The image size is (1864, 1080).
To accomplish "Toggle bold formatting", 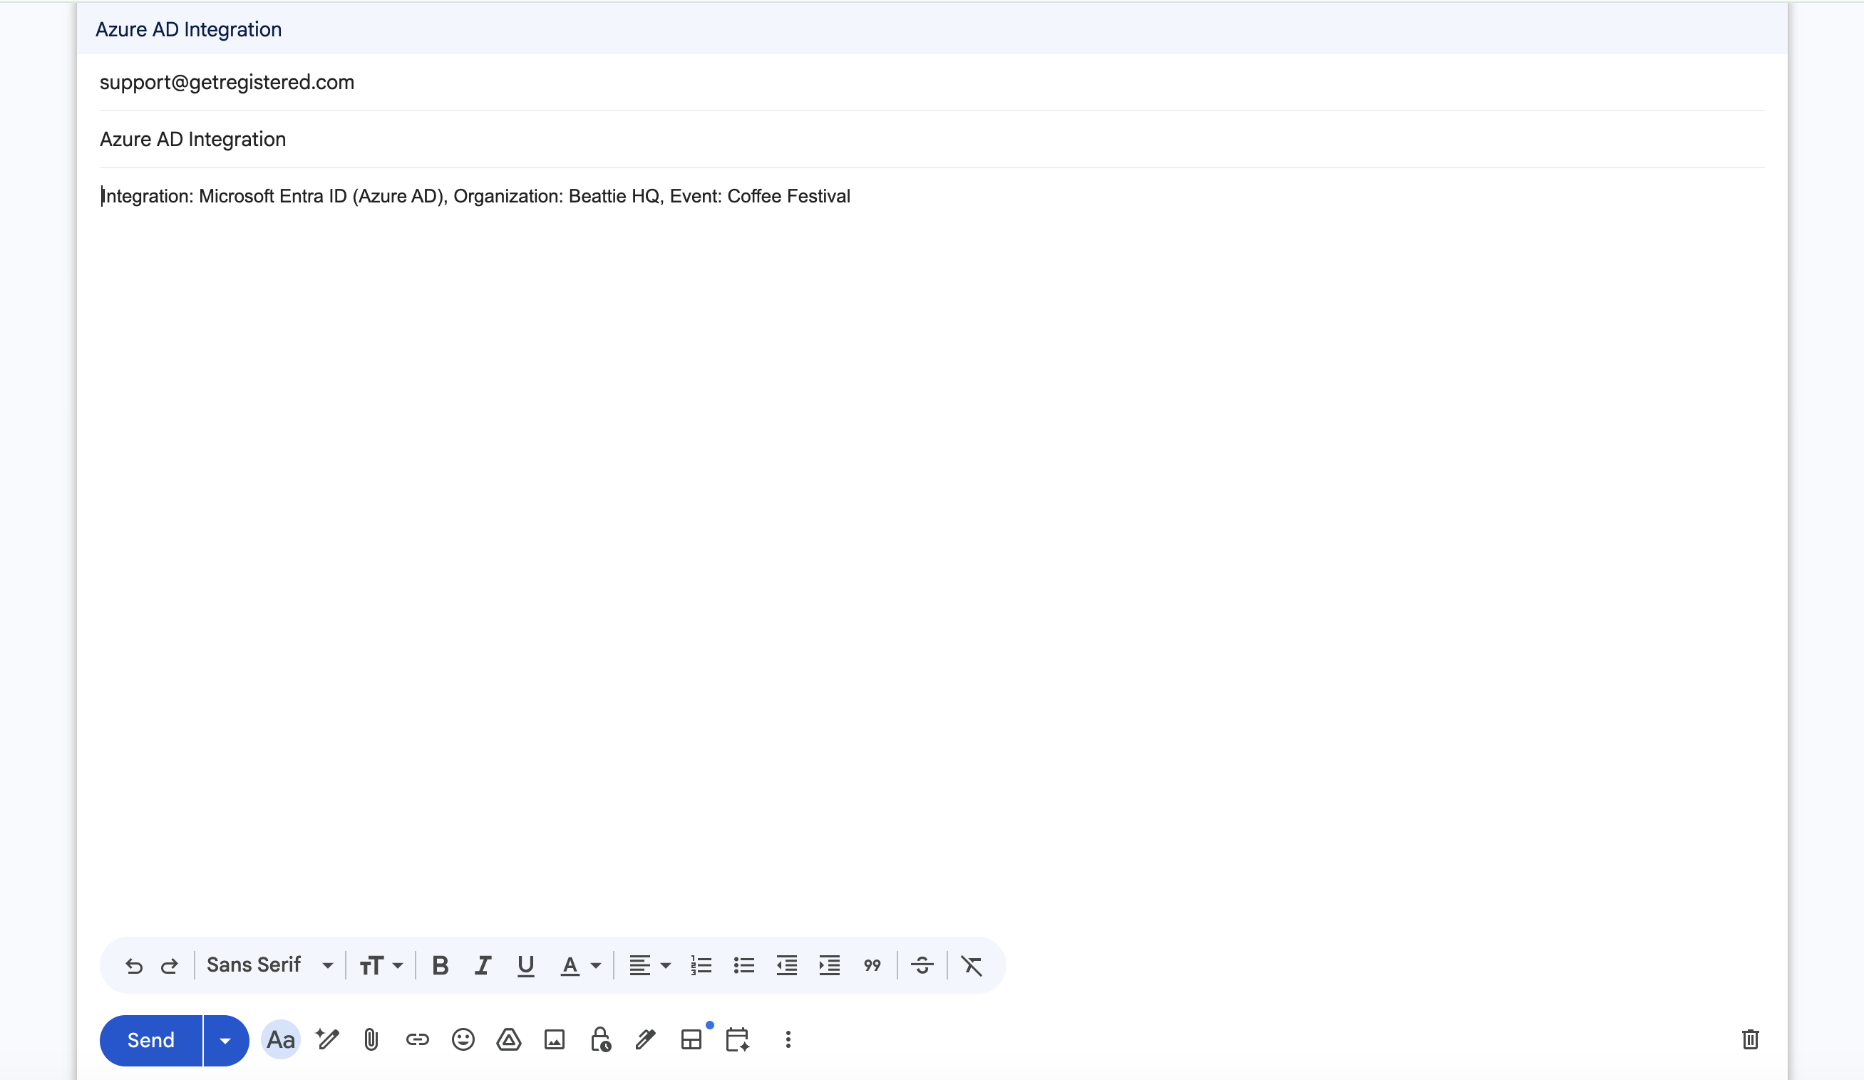I will pyautogui.click(x=440, y=965).
